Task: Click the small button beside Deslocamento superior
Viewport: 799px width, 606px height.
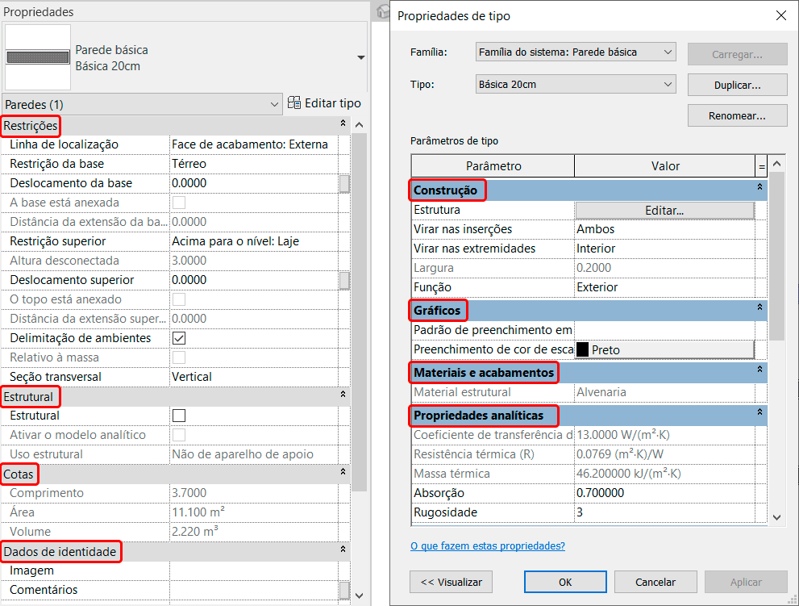Action: (x=344, y=280)
